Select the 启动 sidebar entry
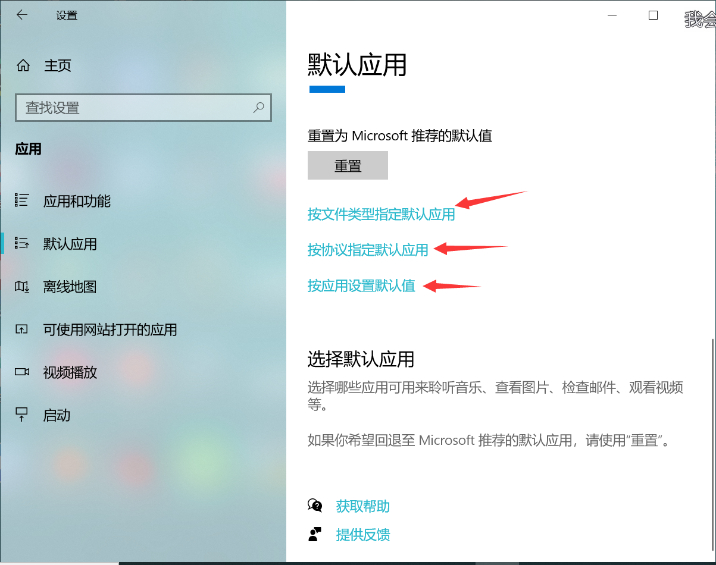Image resolution: width=716 pixels, height=565 pixels. tap(57, 415)
